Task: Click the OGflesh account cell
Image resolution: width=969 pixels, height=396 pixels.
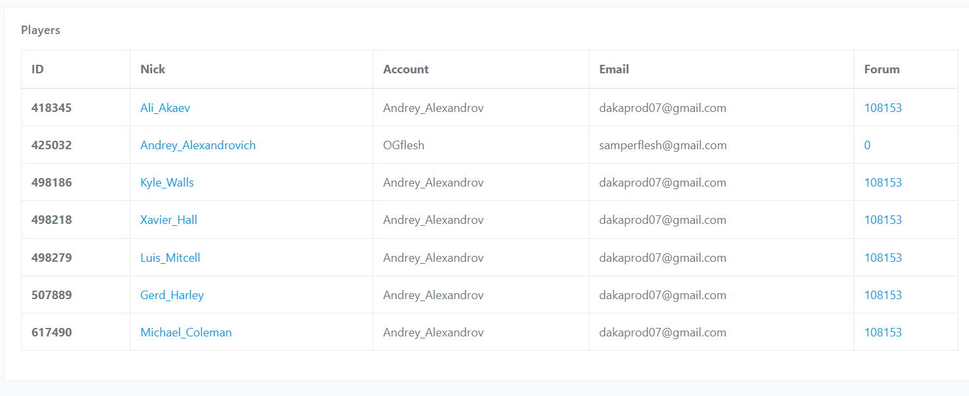Action: pyautogui.click(x=404, y=145)
